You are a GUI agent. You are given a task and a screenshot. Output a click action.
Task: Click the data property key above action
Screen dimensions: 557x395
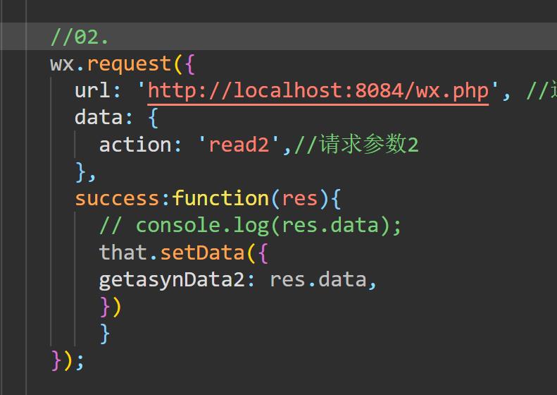point(99,117)
